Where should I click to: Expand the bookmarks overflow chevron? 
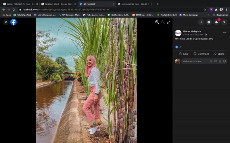pos(208,15)
